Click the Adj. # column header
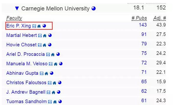The image size is (174, 105). 160,18
